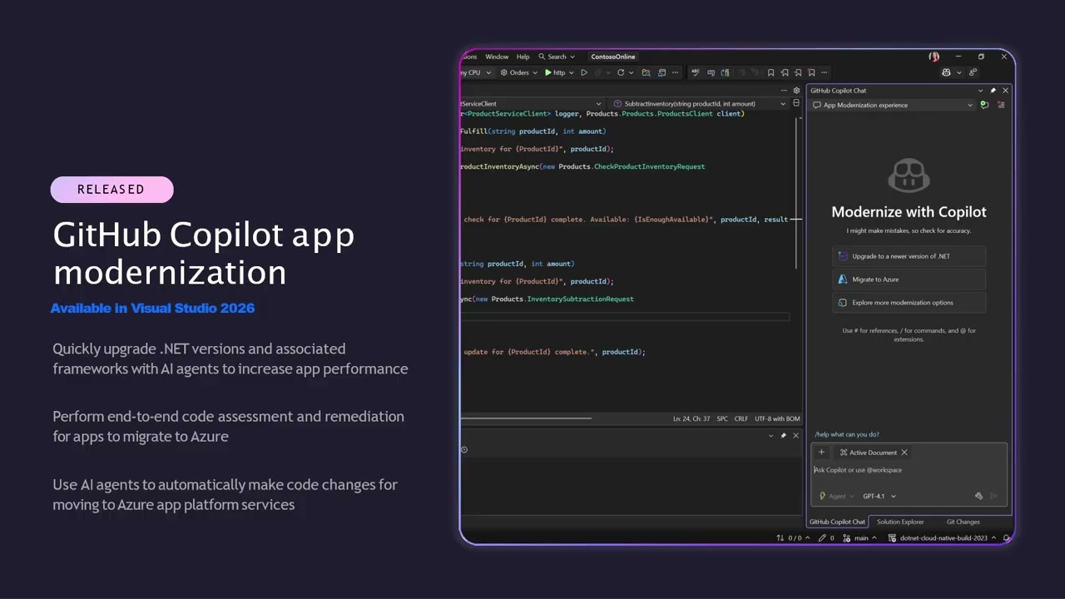This screenshot has width=1065, height=599.
Task: Click the chat tools wrench icon
Action: tap(978, 496)
